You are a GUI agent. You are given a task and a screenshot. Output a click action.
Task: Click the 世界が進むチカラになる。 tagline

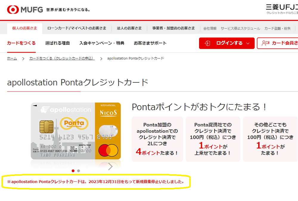[69, 10]
